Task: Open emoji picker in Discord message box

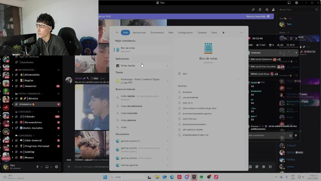Action: 264,167
